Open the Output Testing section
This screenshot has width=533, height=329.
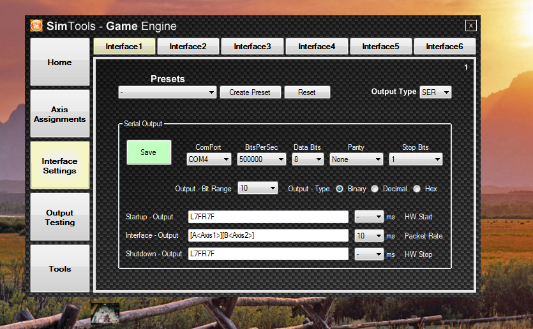pos(60,217)
